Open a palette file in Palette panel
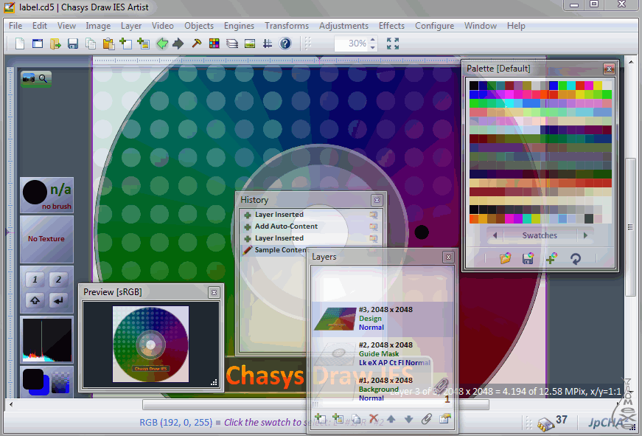Screen dimensions: 642x436 (x=505, y=258)
